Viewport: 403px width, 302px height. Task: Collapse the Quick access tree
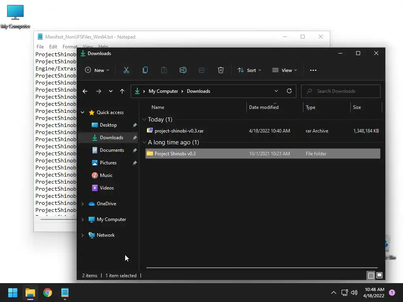[x=83, y=112]
